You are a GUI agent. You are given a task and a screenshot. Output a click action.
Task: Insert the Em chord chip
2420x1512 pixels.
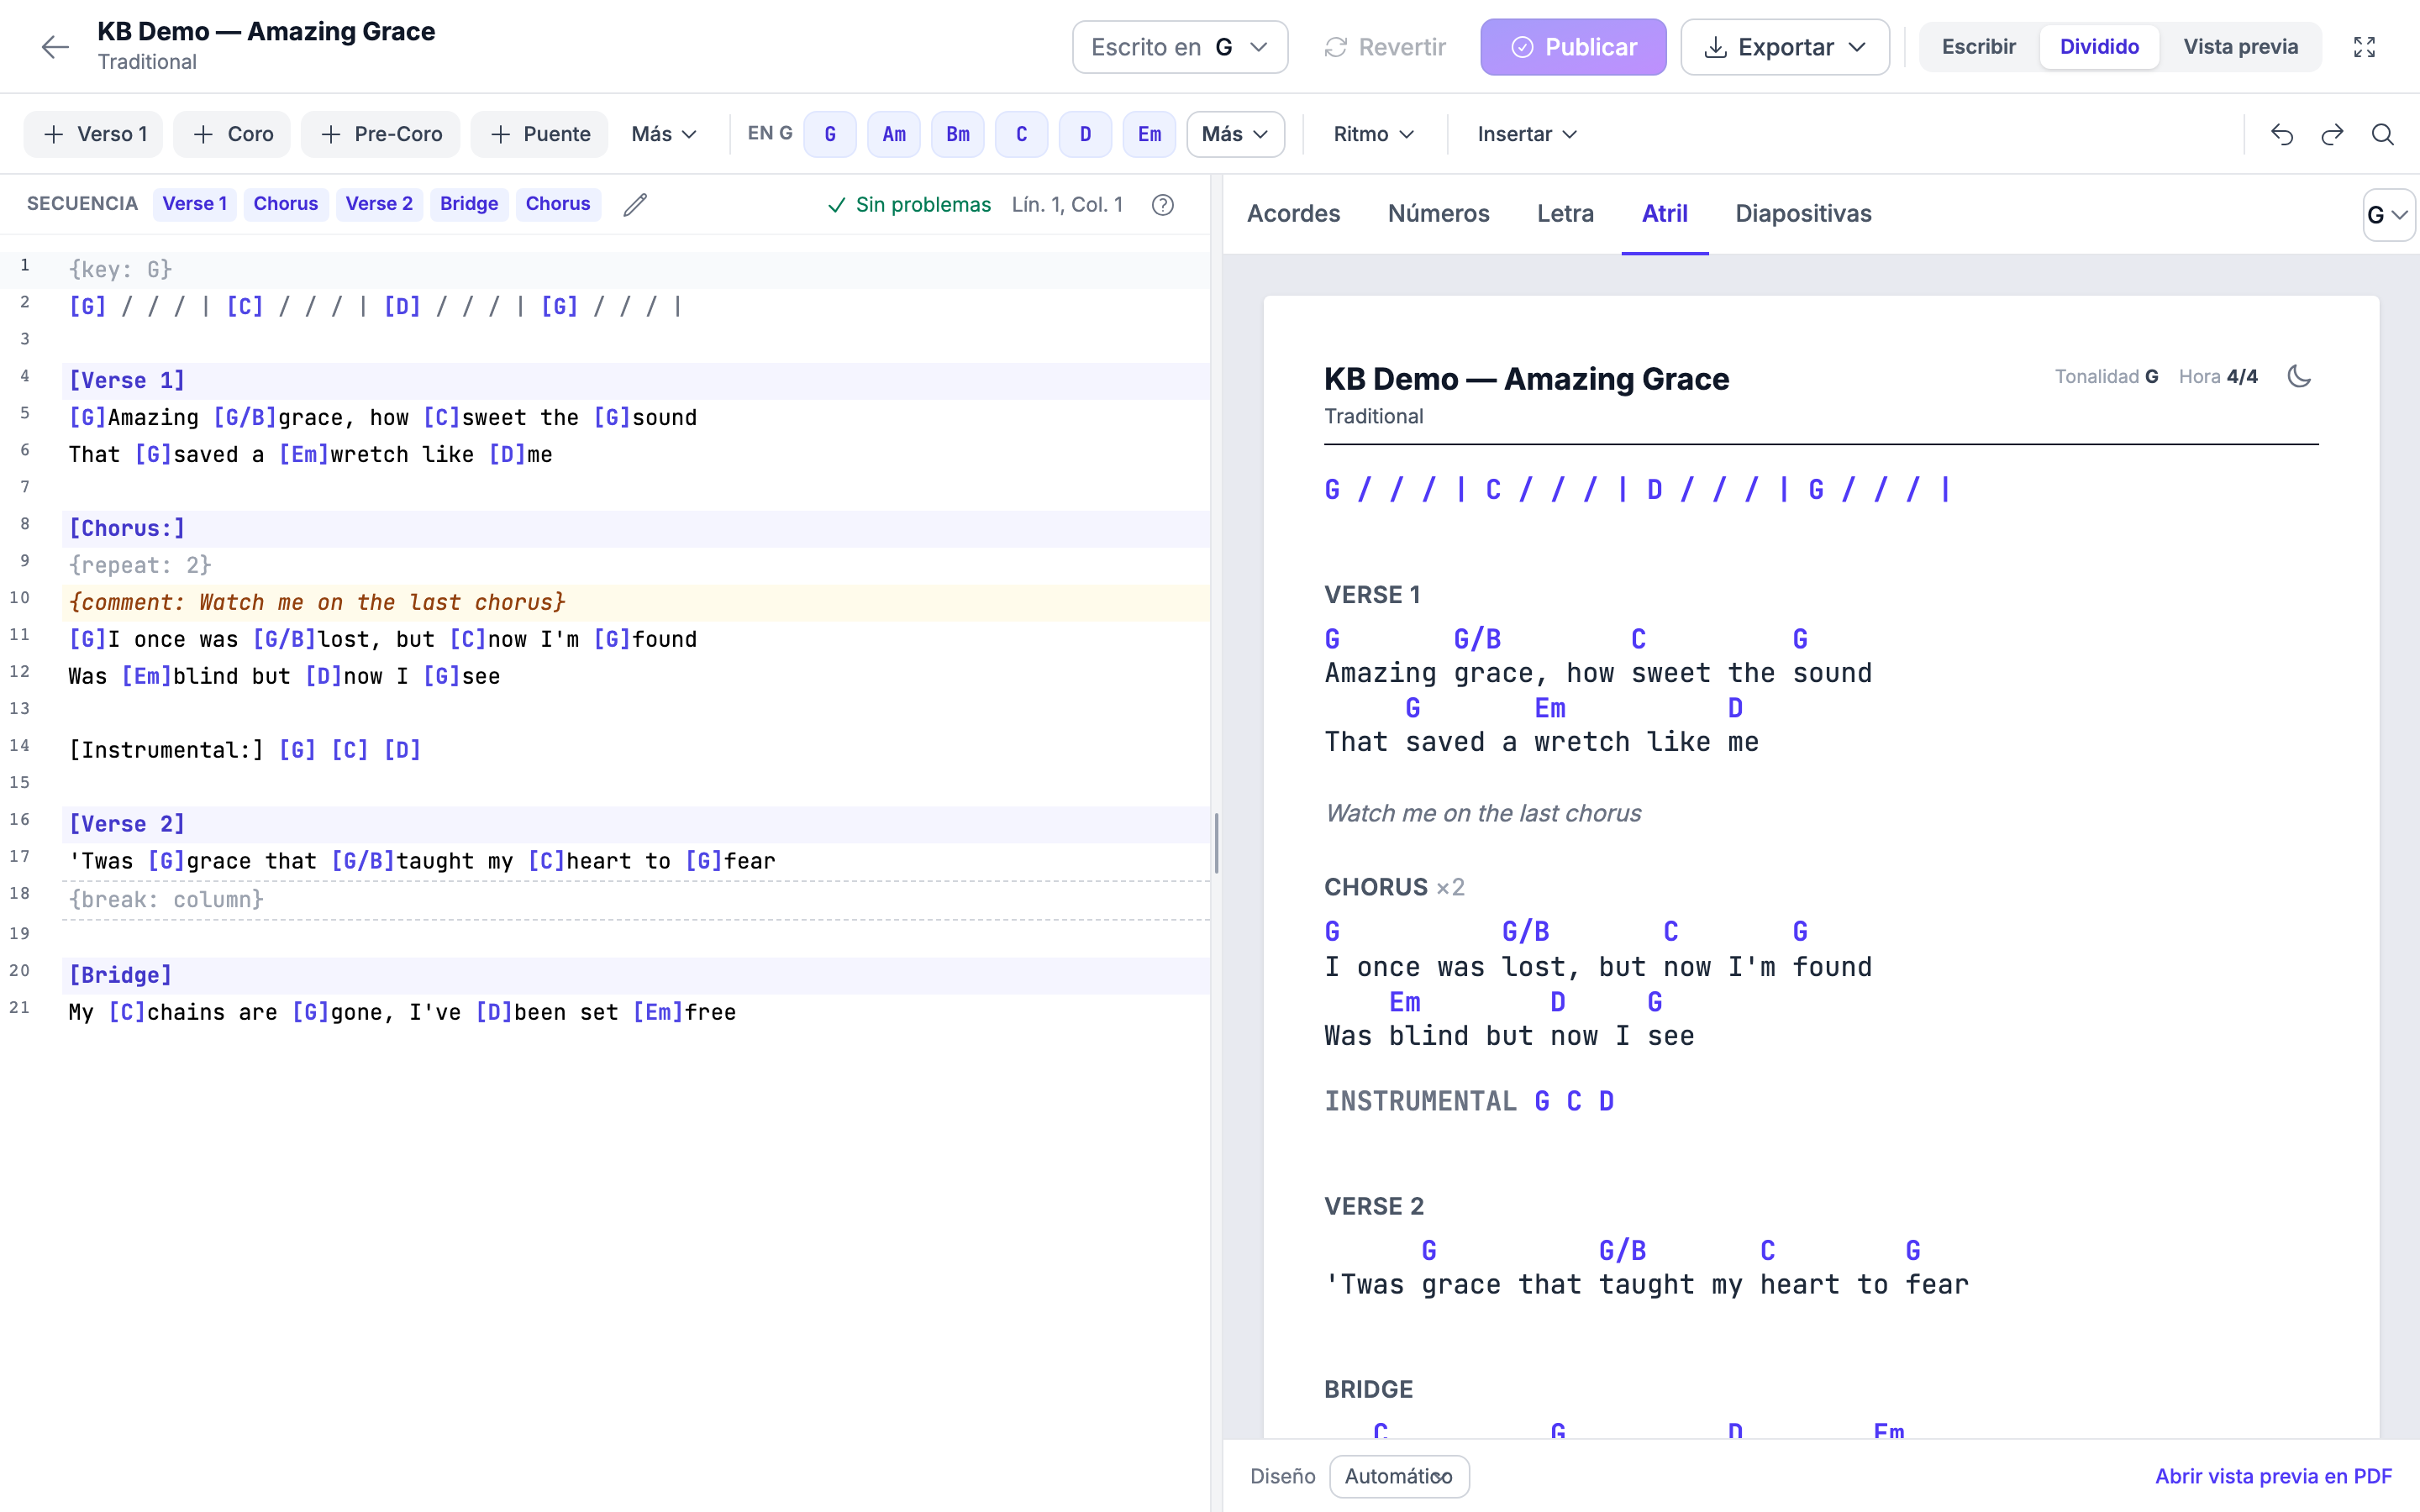[x=1149, y=134]
